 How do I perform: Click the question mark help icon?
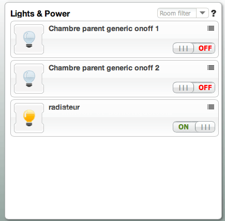click(214, 13)
